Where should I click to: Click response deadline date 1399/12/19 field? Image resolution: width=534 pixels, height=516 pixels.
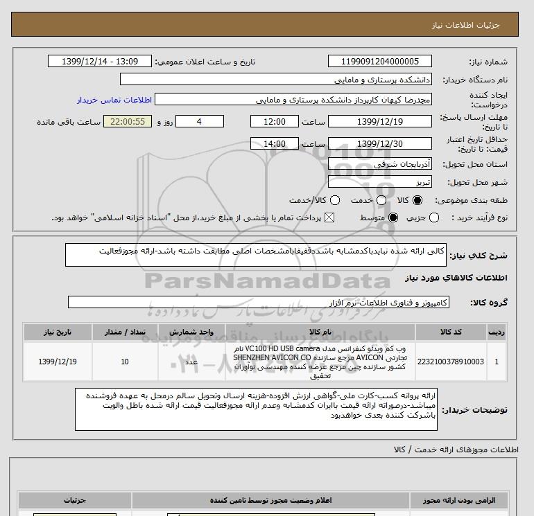[x=380, y=121]
